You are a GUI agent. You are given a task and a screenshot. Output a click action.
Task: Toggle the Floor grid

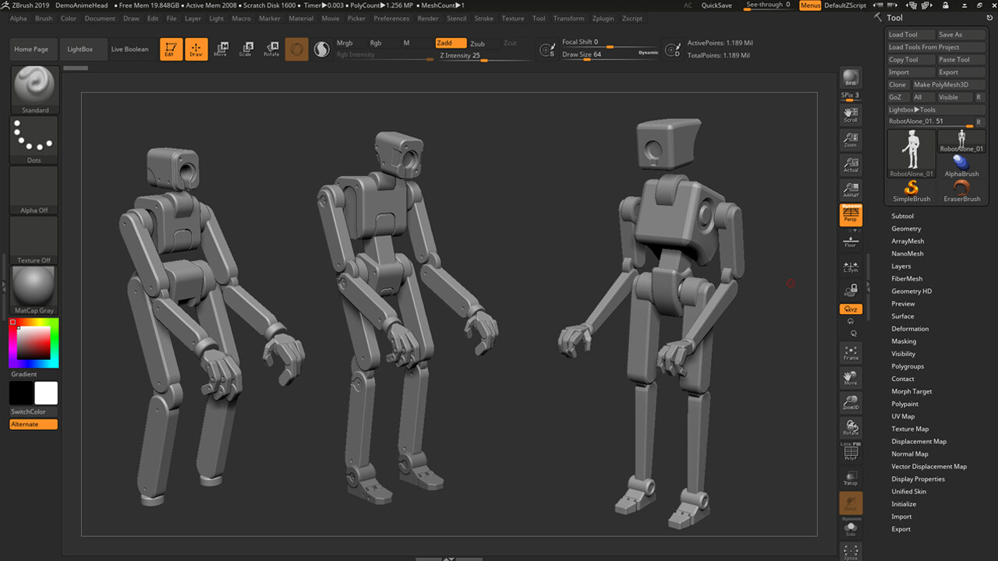click(850, 242)
